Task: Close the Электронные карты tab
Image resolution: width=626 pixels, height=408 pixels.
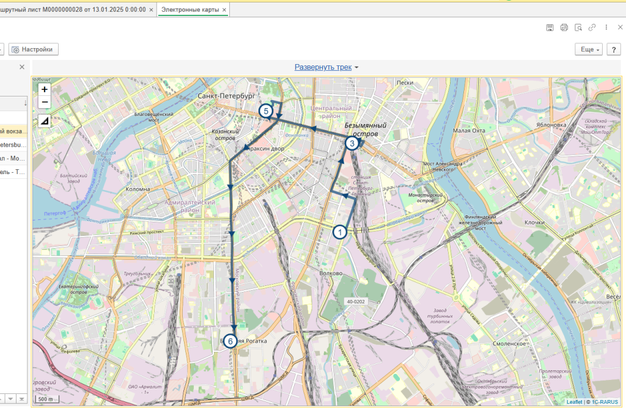Action: tap(224, 10)
